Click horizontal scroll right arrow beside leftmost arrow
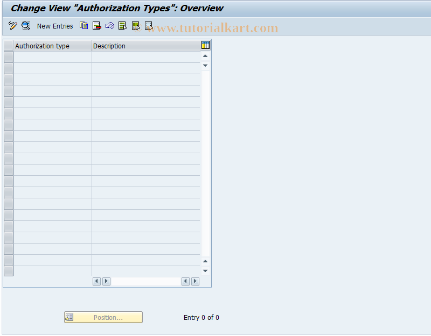 point(106,281)
